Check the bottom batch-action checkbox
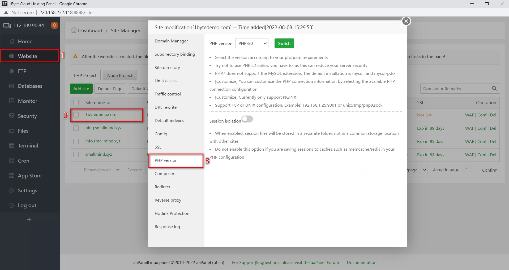This screenshot has height=270, width=509. click(x=76, y=170)
